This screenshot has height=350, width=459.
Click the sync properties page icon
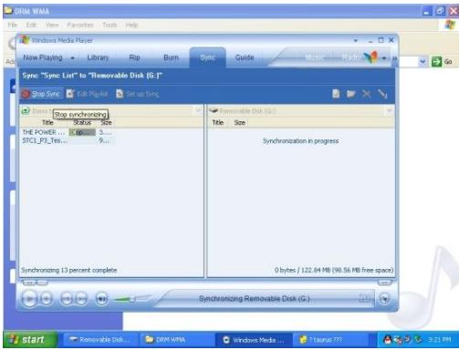click(x=336, y=94)
